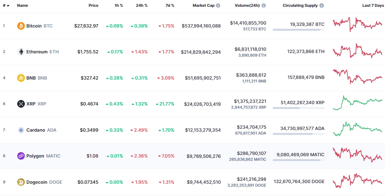This screenshot has height=196, width=385.
Task: Click Polygon's market cap $9,789,506,276
Action: [204, 156]
